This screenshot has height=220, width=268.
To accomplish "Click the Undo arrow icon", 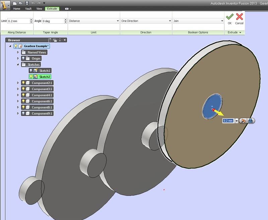I will (33, 3).
